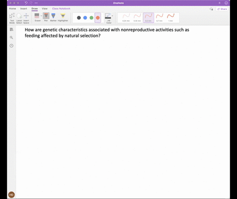Open the more options ellipsis in title bar
The image size is (237, 199).
click(x=36, y=3)
